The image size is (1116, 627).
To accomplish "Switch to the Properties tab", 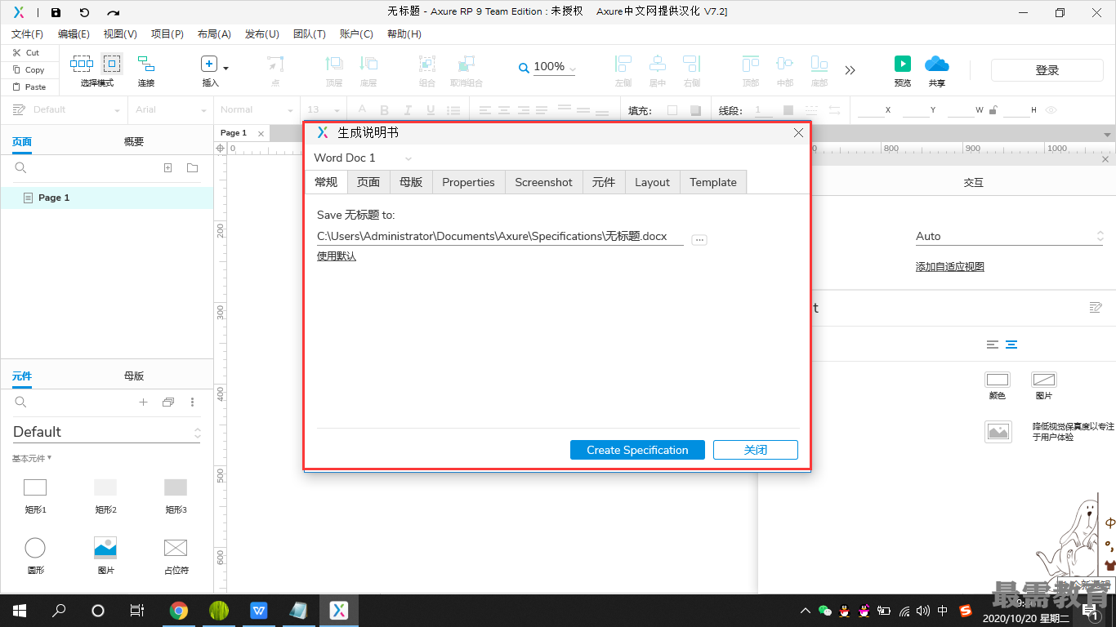I will (468, 182).
